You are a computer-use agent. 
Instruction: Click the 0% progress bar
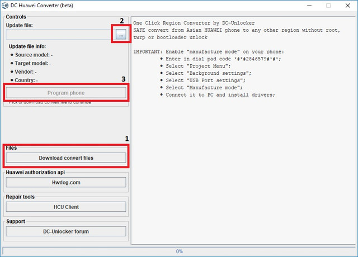(x=179, y=251)
